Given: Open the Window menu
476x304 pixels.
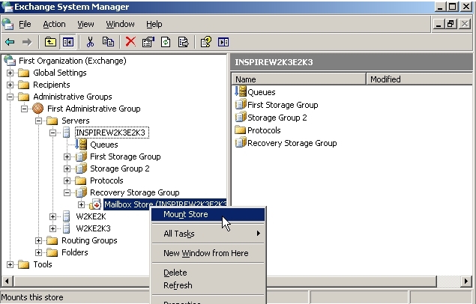Looking at the screenshot, I should [x=120, y=24].
